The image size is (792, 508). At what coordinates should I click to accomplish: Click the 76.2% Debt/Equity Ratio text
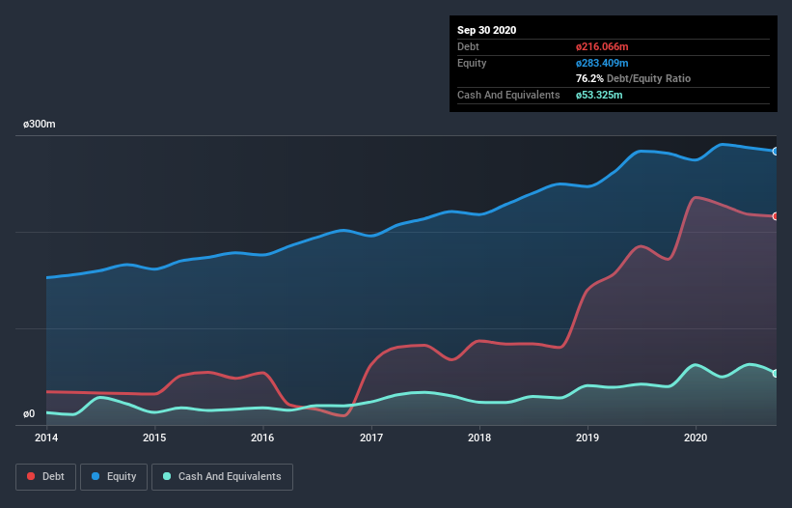[x=634, y=78]
